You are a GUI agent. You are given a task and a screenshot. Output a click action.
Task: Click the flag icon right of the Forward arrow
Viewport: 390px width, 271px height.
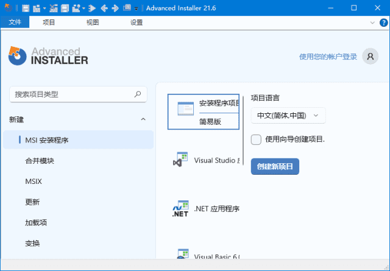tap(127, 8)
